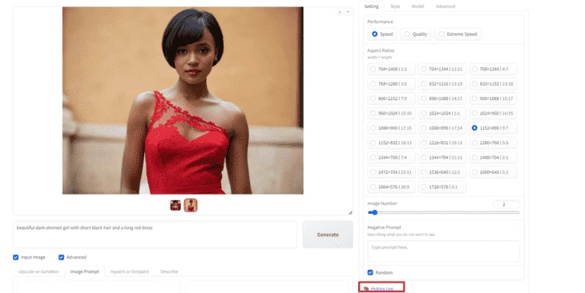The height and width of the screenshot is (293, 585).
Task: Switch to the Style tab
Action: 395,6
